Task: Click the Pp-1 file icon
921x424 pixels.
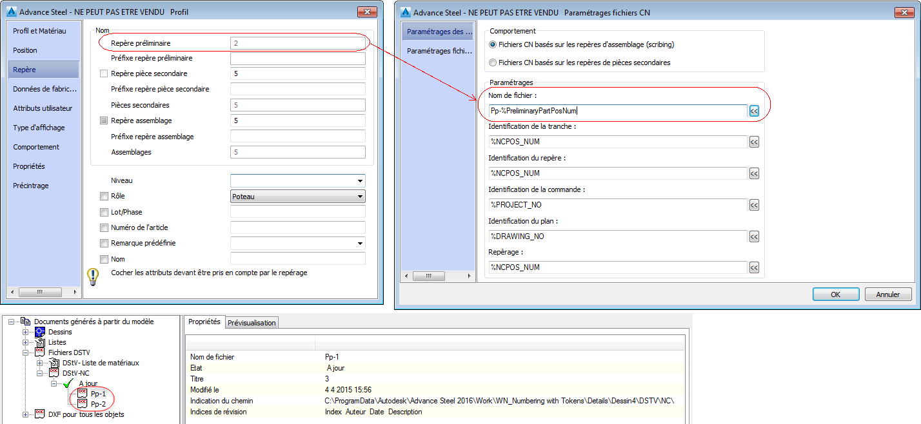Action: [82, 394]
